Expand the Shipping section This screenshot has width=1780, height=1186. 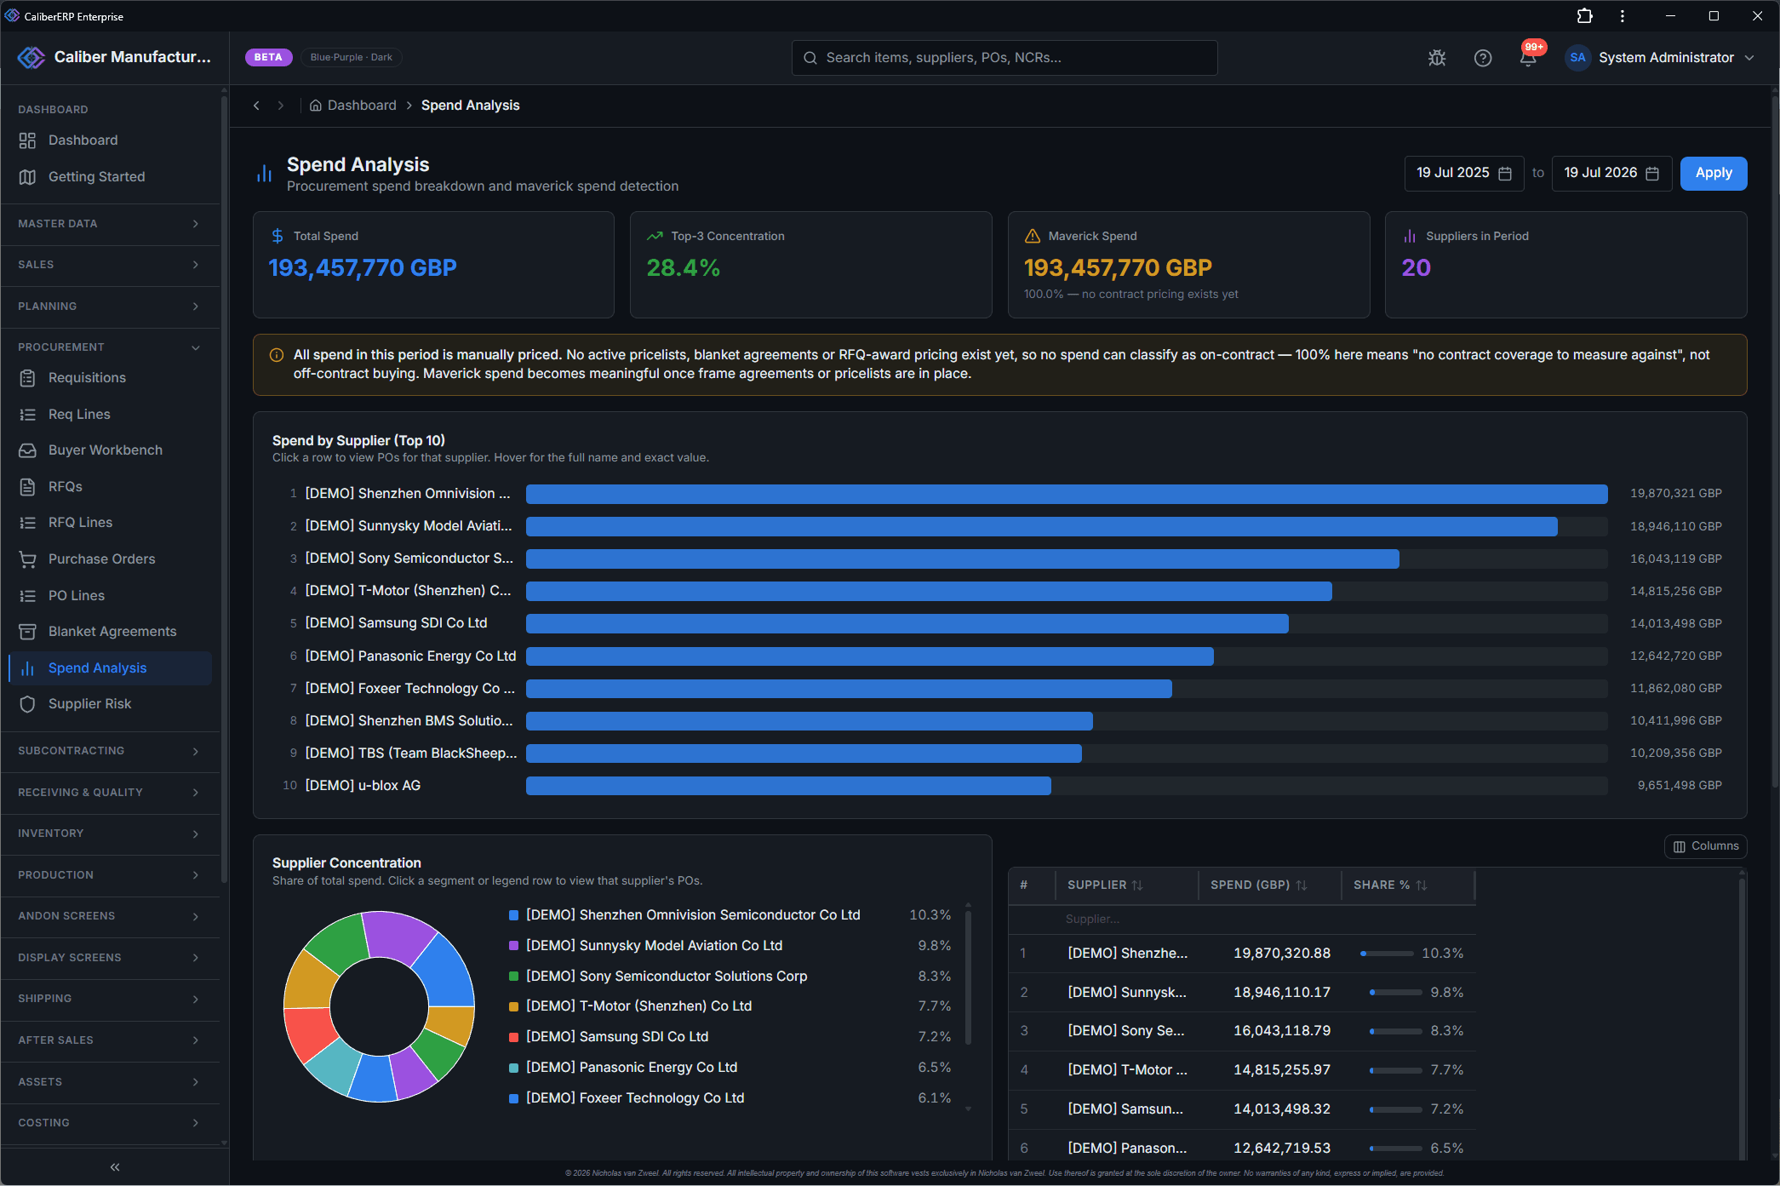click(x=110, y=999)
